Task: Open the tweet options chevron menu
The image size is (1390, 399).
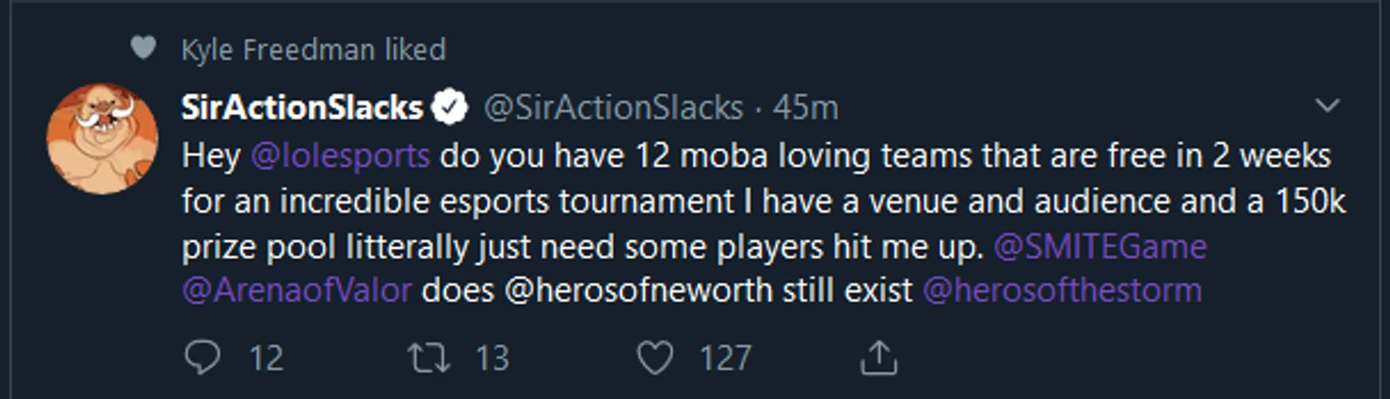Action: (x=1327, y=106)
